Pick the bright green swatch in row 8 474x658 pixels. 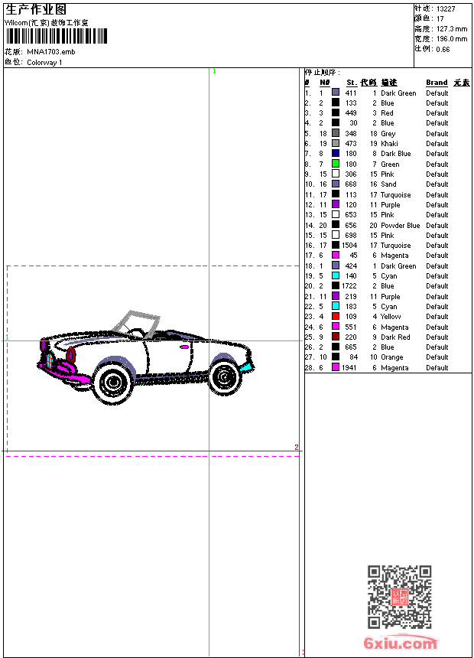click(336, 164)
